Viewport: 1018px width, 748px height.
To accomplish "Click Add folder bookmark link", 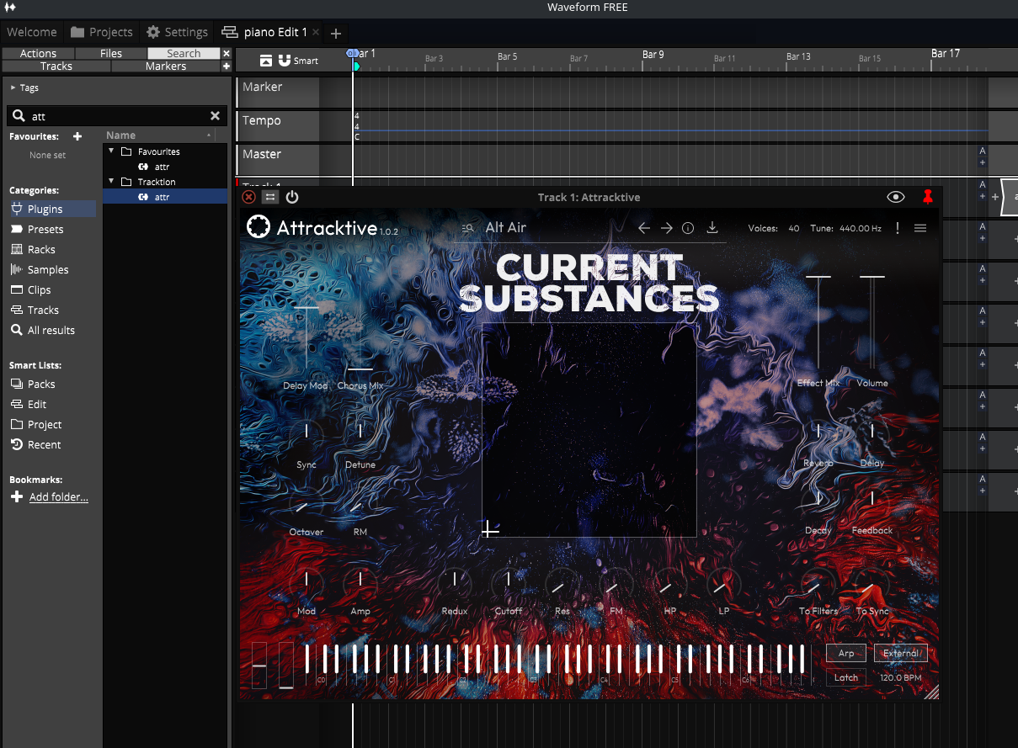I will 59,497.
